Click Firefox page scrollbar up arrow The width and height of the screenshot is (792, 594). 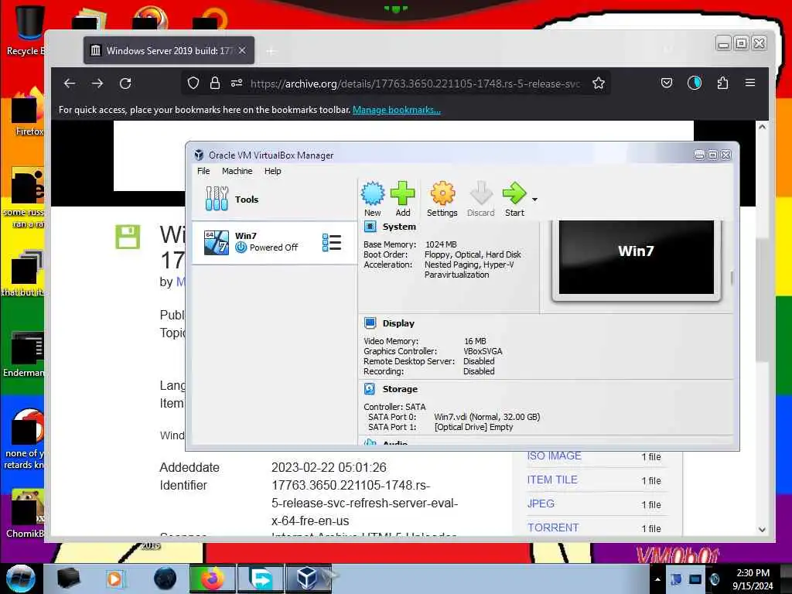coord(762,127)
